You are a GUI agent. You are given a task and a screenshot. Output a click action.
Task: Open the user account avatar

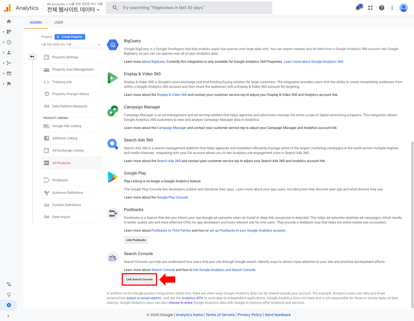(x=404, y=8)
